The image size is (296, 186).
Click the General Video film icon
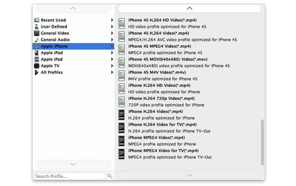(x=37, y=33)
